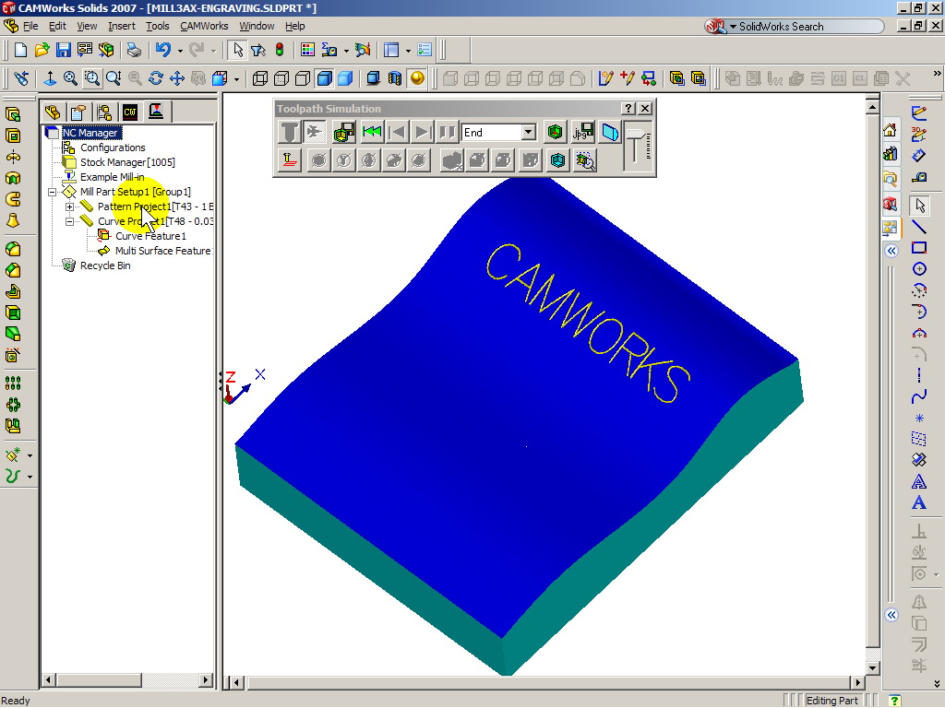945x708 pixels.
Task: Collapse the Curve Project1 operation node
Action: (70, 221)
